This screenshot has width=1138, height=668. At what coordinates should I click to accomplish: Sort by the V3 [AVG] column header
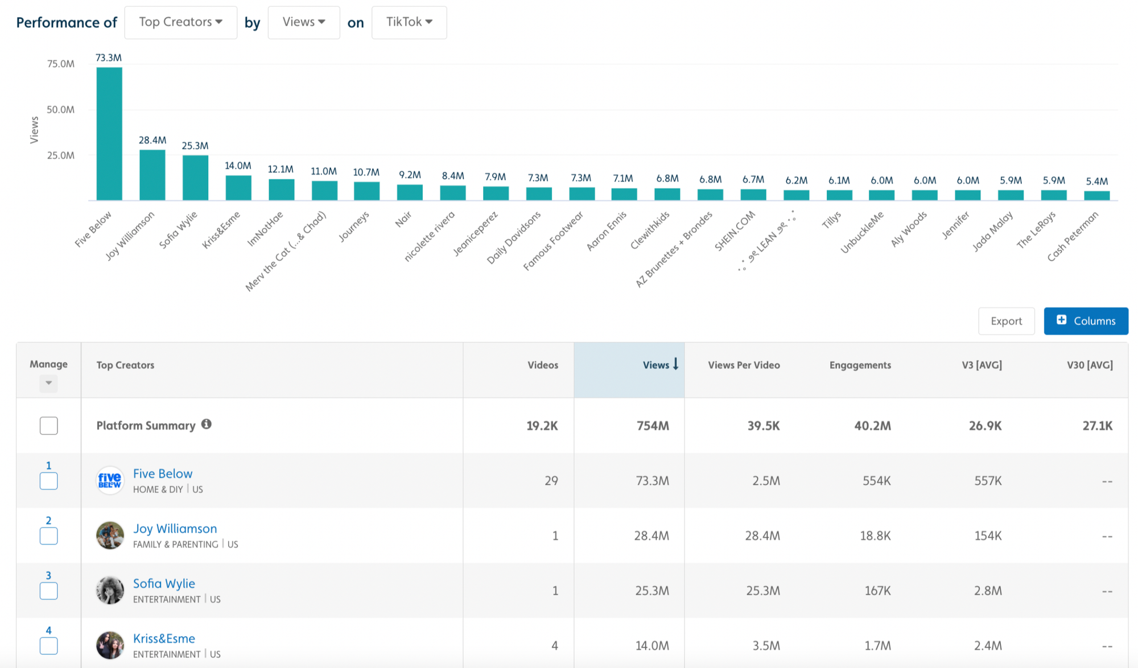coord(982,365)
